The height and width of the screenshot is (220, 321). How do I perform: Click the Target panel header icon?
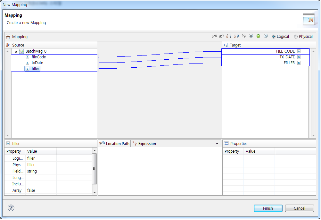point(226,45)
